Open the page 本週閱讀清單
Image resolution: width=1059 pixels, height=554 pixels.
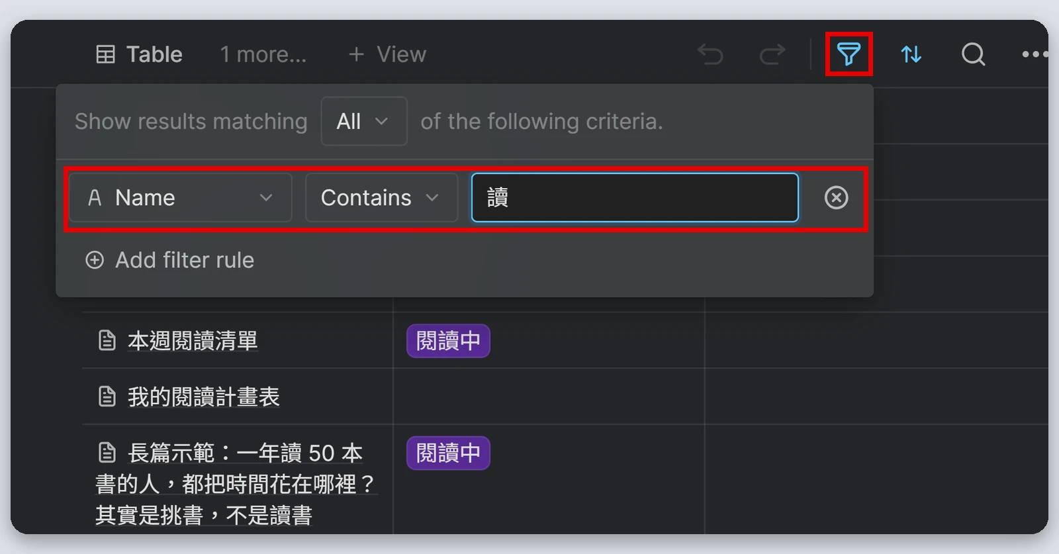tap(193, 341)
